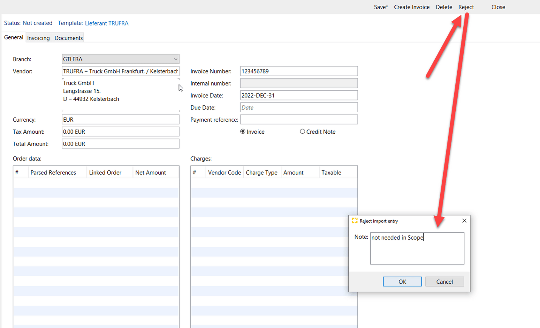540x328 pixels.
Task: Click Close in the top toolbar
Action: click(498, 7)
